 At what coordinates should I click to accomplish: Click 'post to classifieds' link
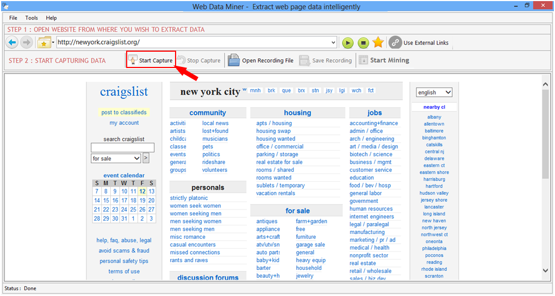(x=124, y=113)
